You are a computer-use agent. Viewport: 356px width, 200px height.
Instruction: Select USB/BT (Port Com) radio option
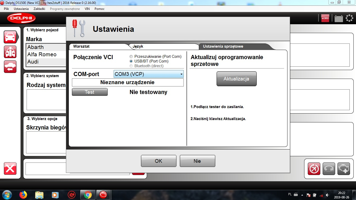[131, 61]
